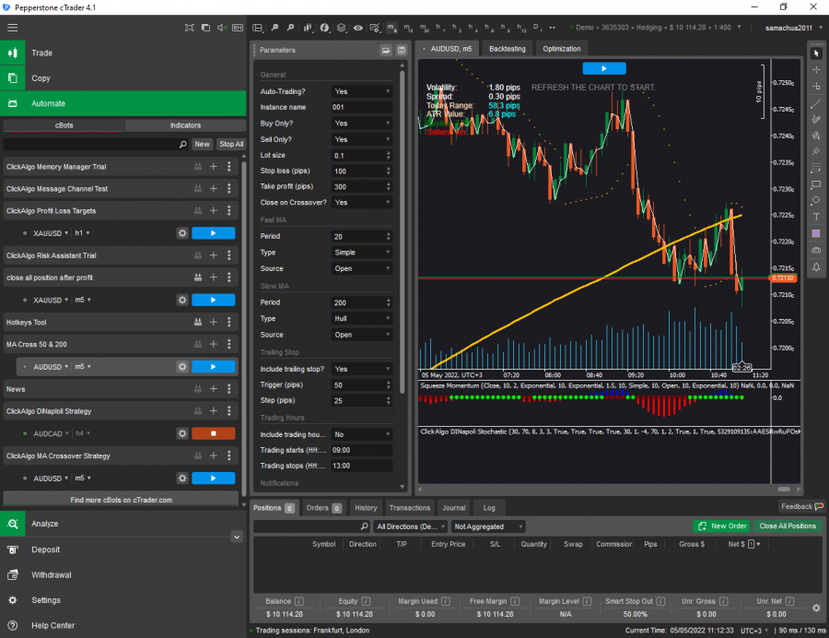This screenshot has height=638, width=829.
Task: Click the New Order button
Action: [721, 526]
